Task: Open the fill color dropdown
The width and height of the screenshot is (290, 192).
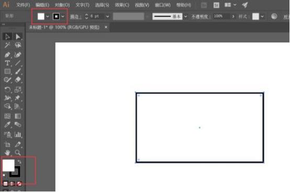Action: tap(48, 16)
